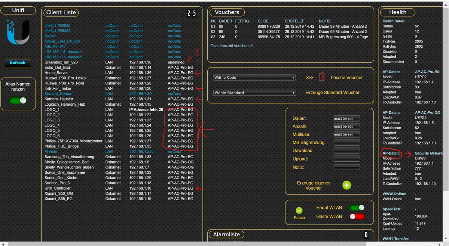Click the AP-AC-Pro-EG health heading
The width and height of the screenshot is (449, 246).
click(x=427, y=72)
